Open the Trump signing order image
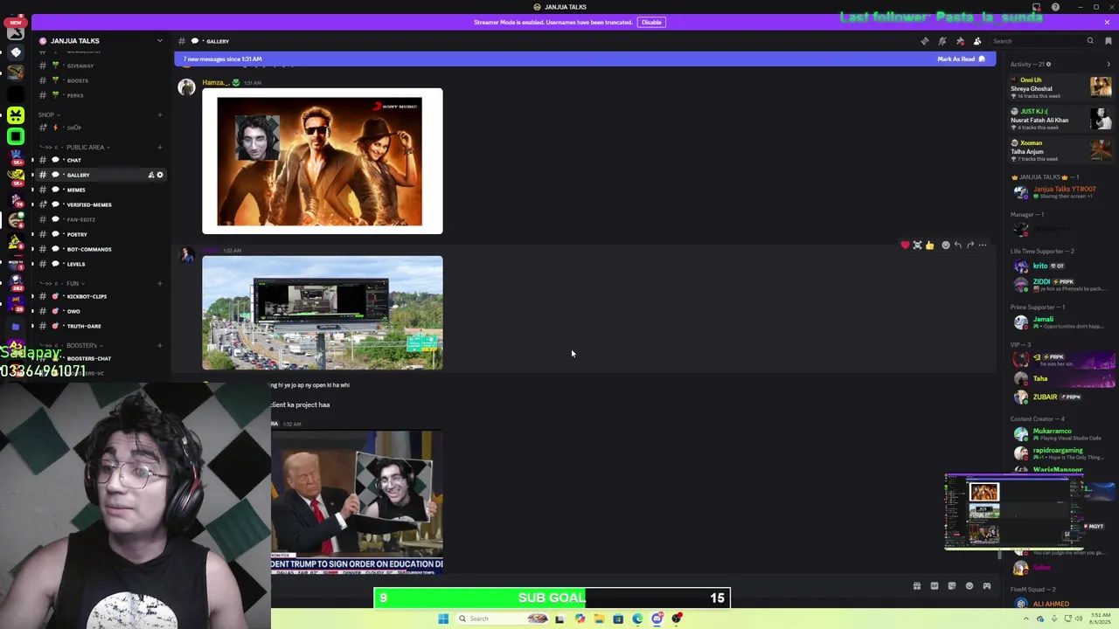Screen dimensions: 1119x629 [x=357, y=501]
